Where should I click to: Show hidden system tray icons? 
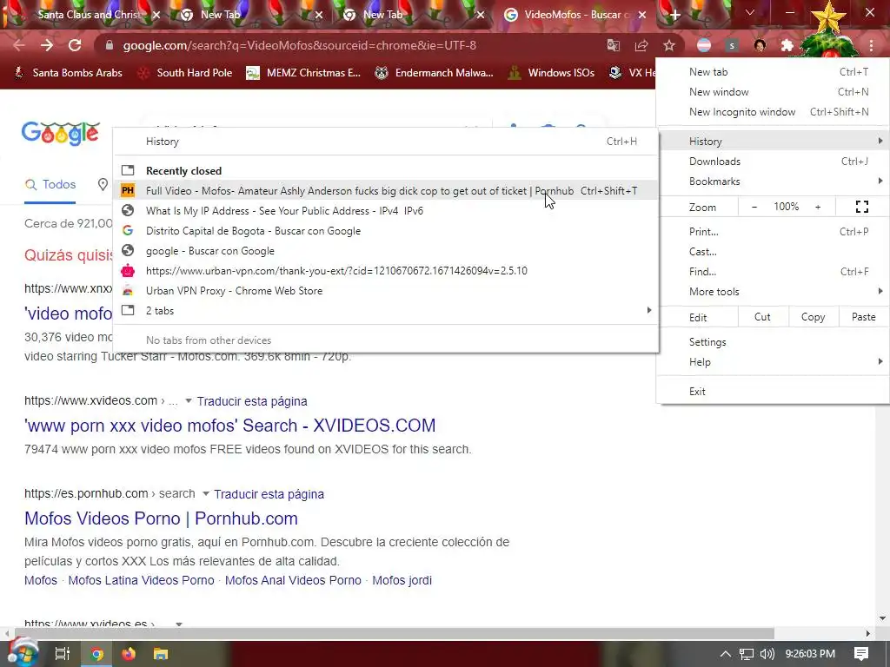point(725,654)
